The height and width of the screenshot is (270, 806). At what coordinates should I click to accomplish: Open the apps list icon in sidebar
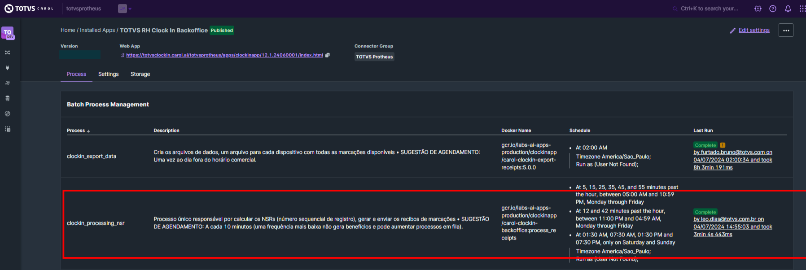(7, 129)
